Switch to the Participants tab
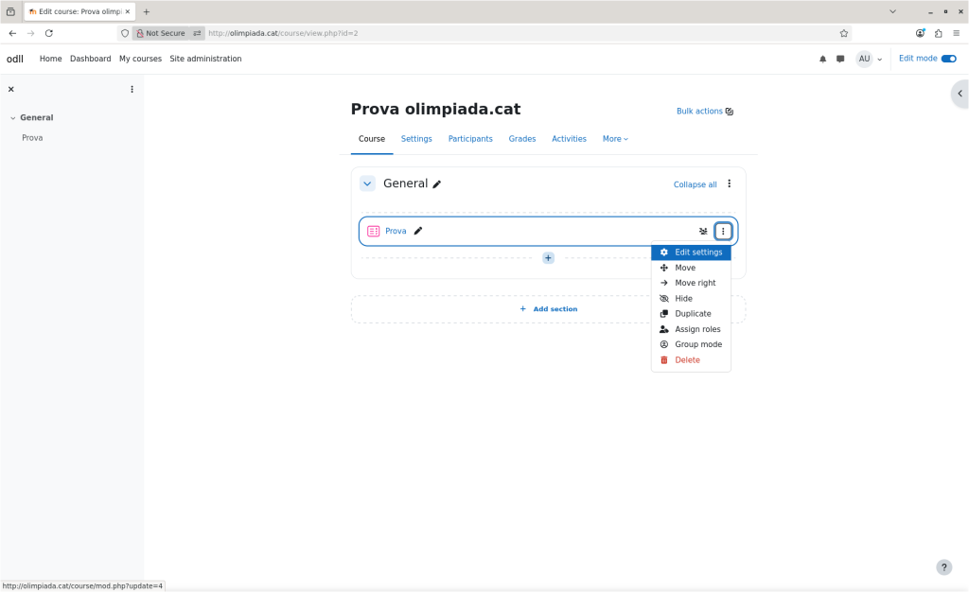The image size is (969, 592). pos(470,139)
